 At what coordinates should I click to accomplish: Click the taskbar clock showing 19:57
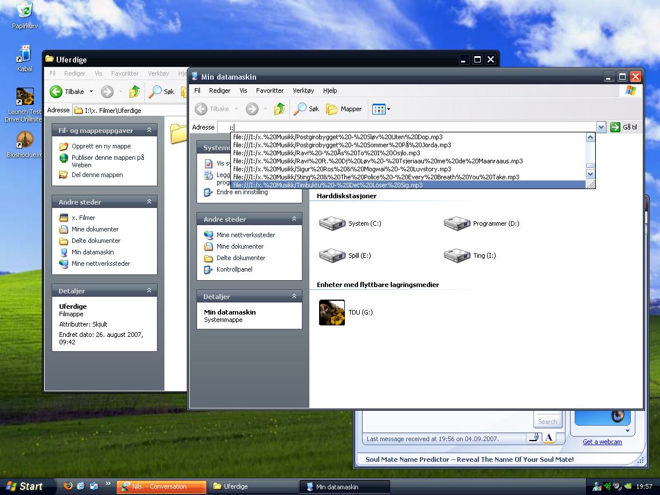tap(644, 486)
